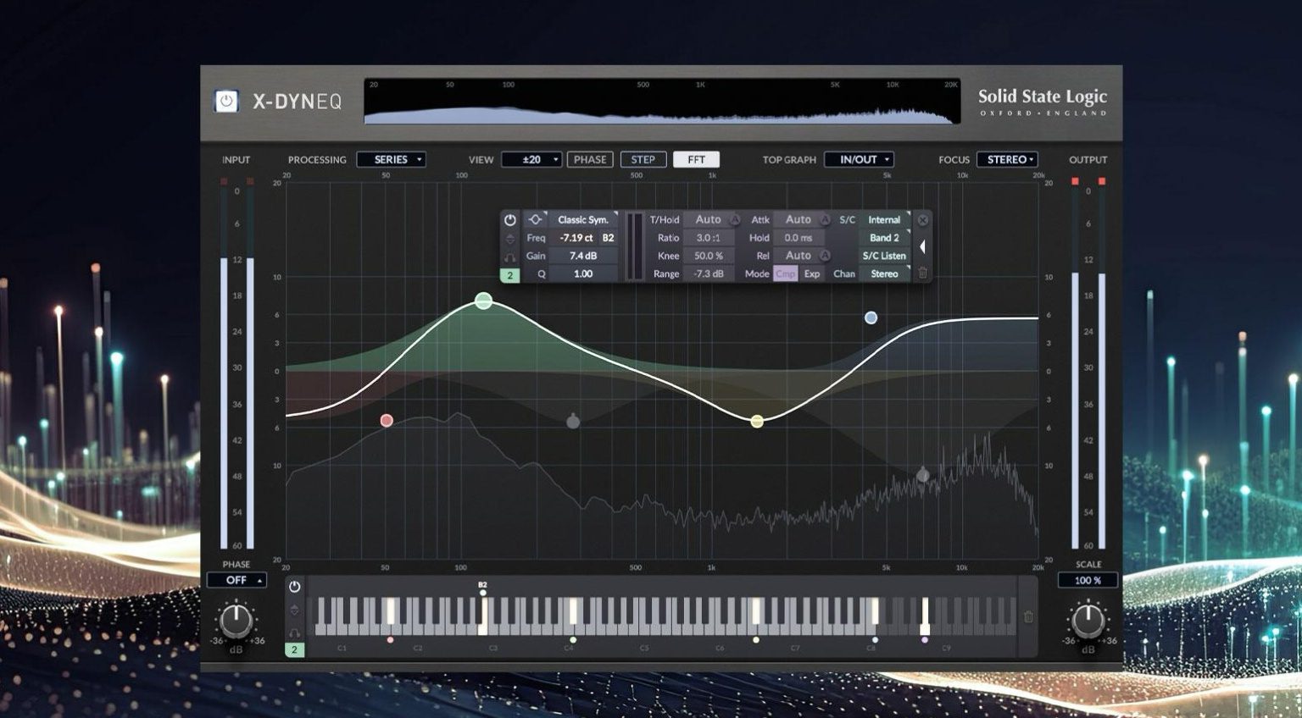
Task: Click the PHASE OFF button bottom left
Action: click(237, 580)
